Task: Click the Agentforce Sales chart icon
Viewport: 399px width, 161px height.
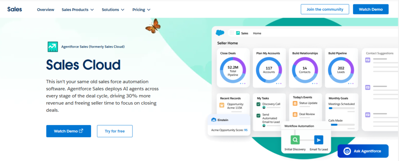Action: (x=53, y=47)
